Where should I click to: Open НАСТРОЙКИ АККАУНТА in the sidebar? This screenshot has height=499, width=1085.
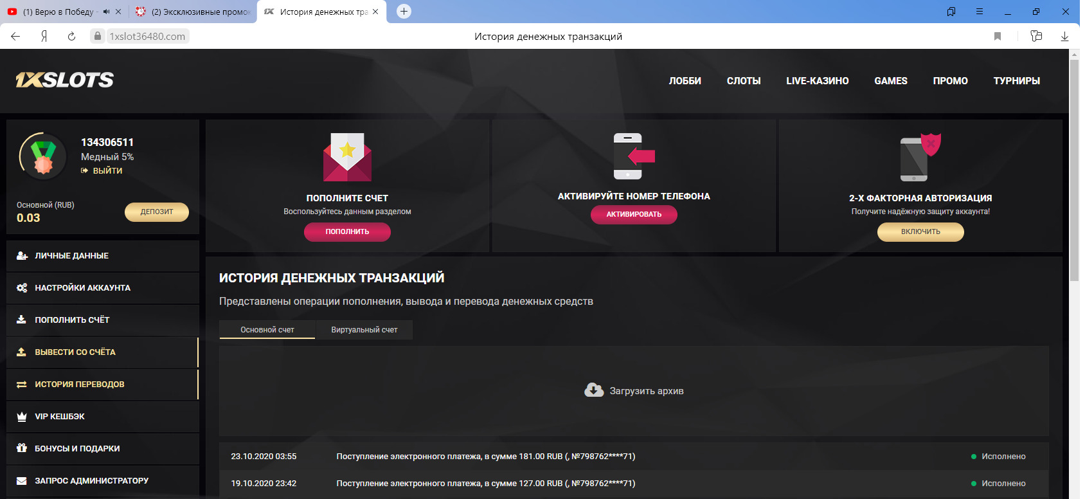click(103, 288)
